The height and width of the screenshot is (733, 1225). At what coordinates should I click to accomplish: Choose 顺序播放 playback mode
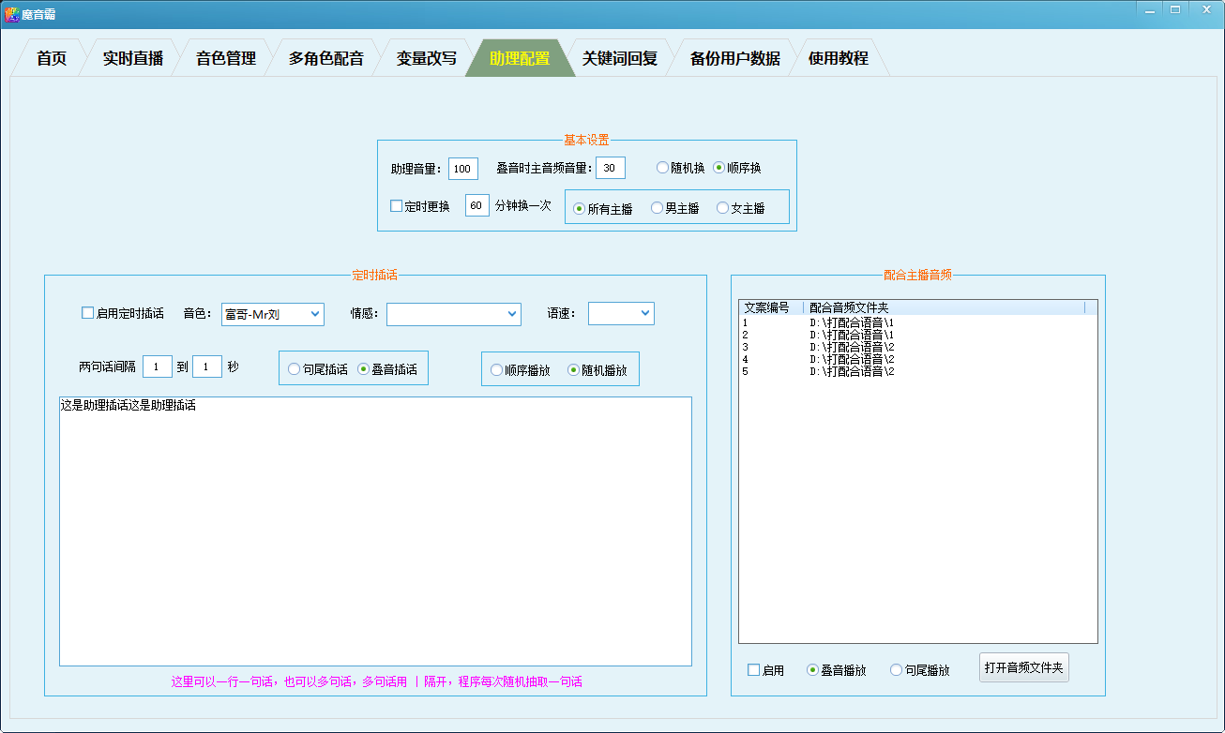coord(497,370)
